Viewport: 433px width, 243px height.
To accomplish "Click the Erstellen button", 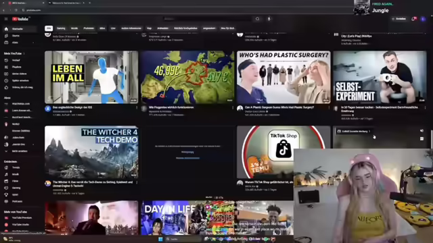I will tap(399, 19).
